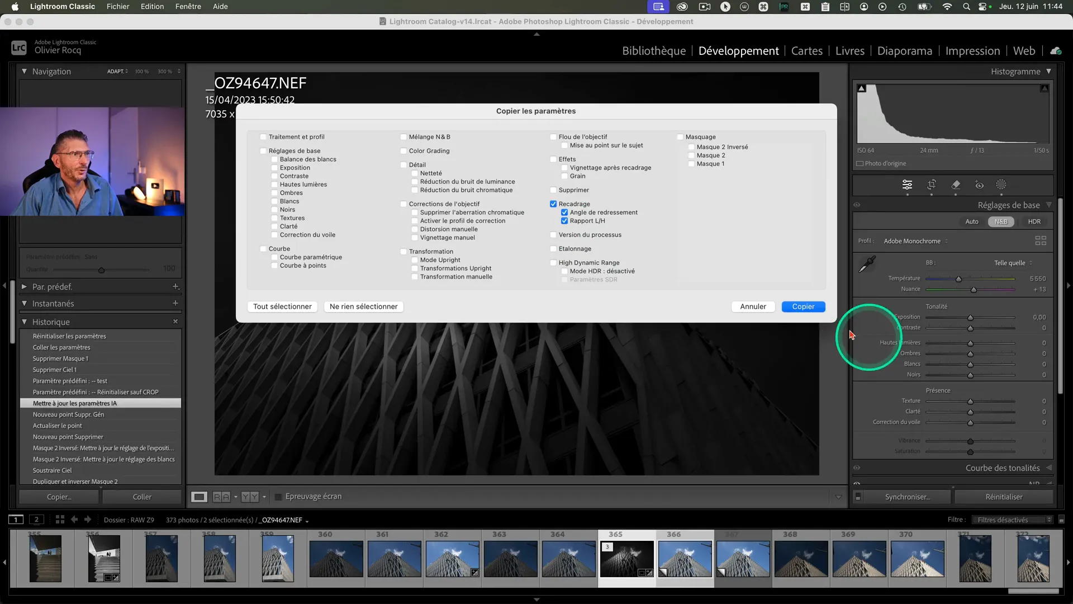Screen dimensions: 1073x604
Task: Open macOS Spotlight search icon
Action: (x=966, y=7)
